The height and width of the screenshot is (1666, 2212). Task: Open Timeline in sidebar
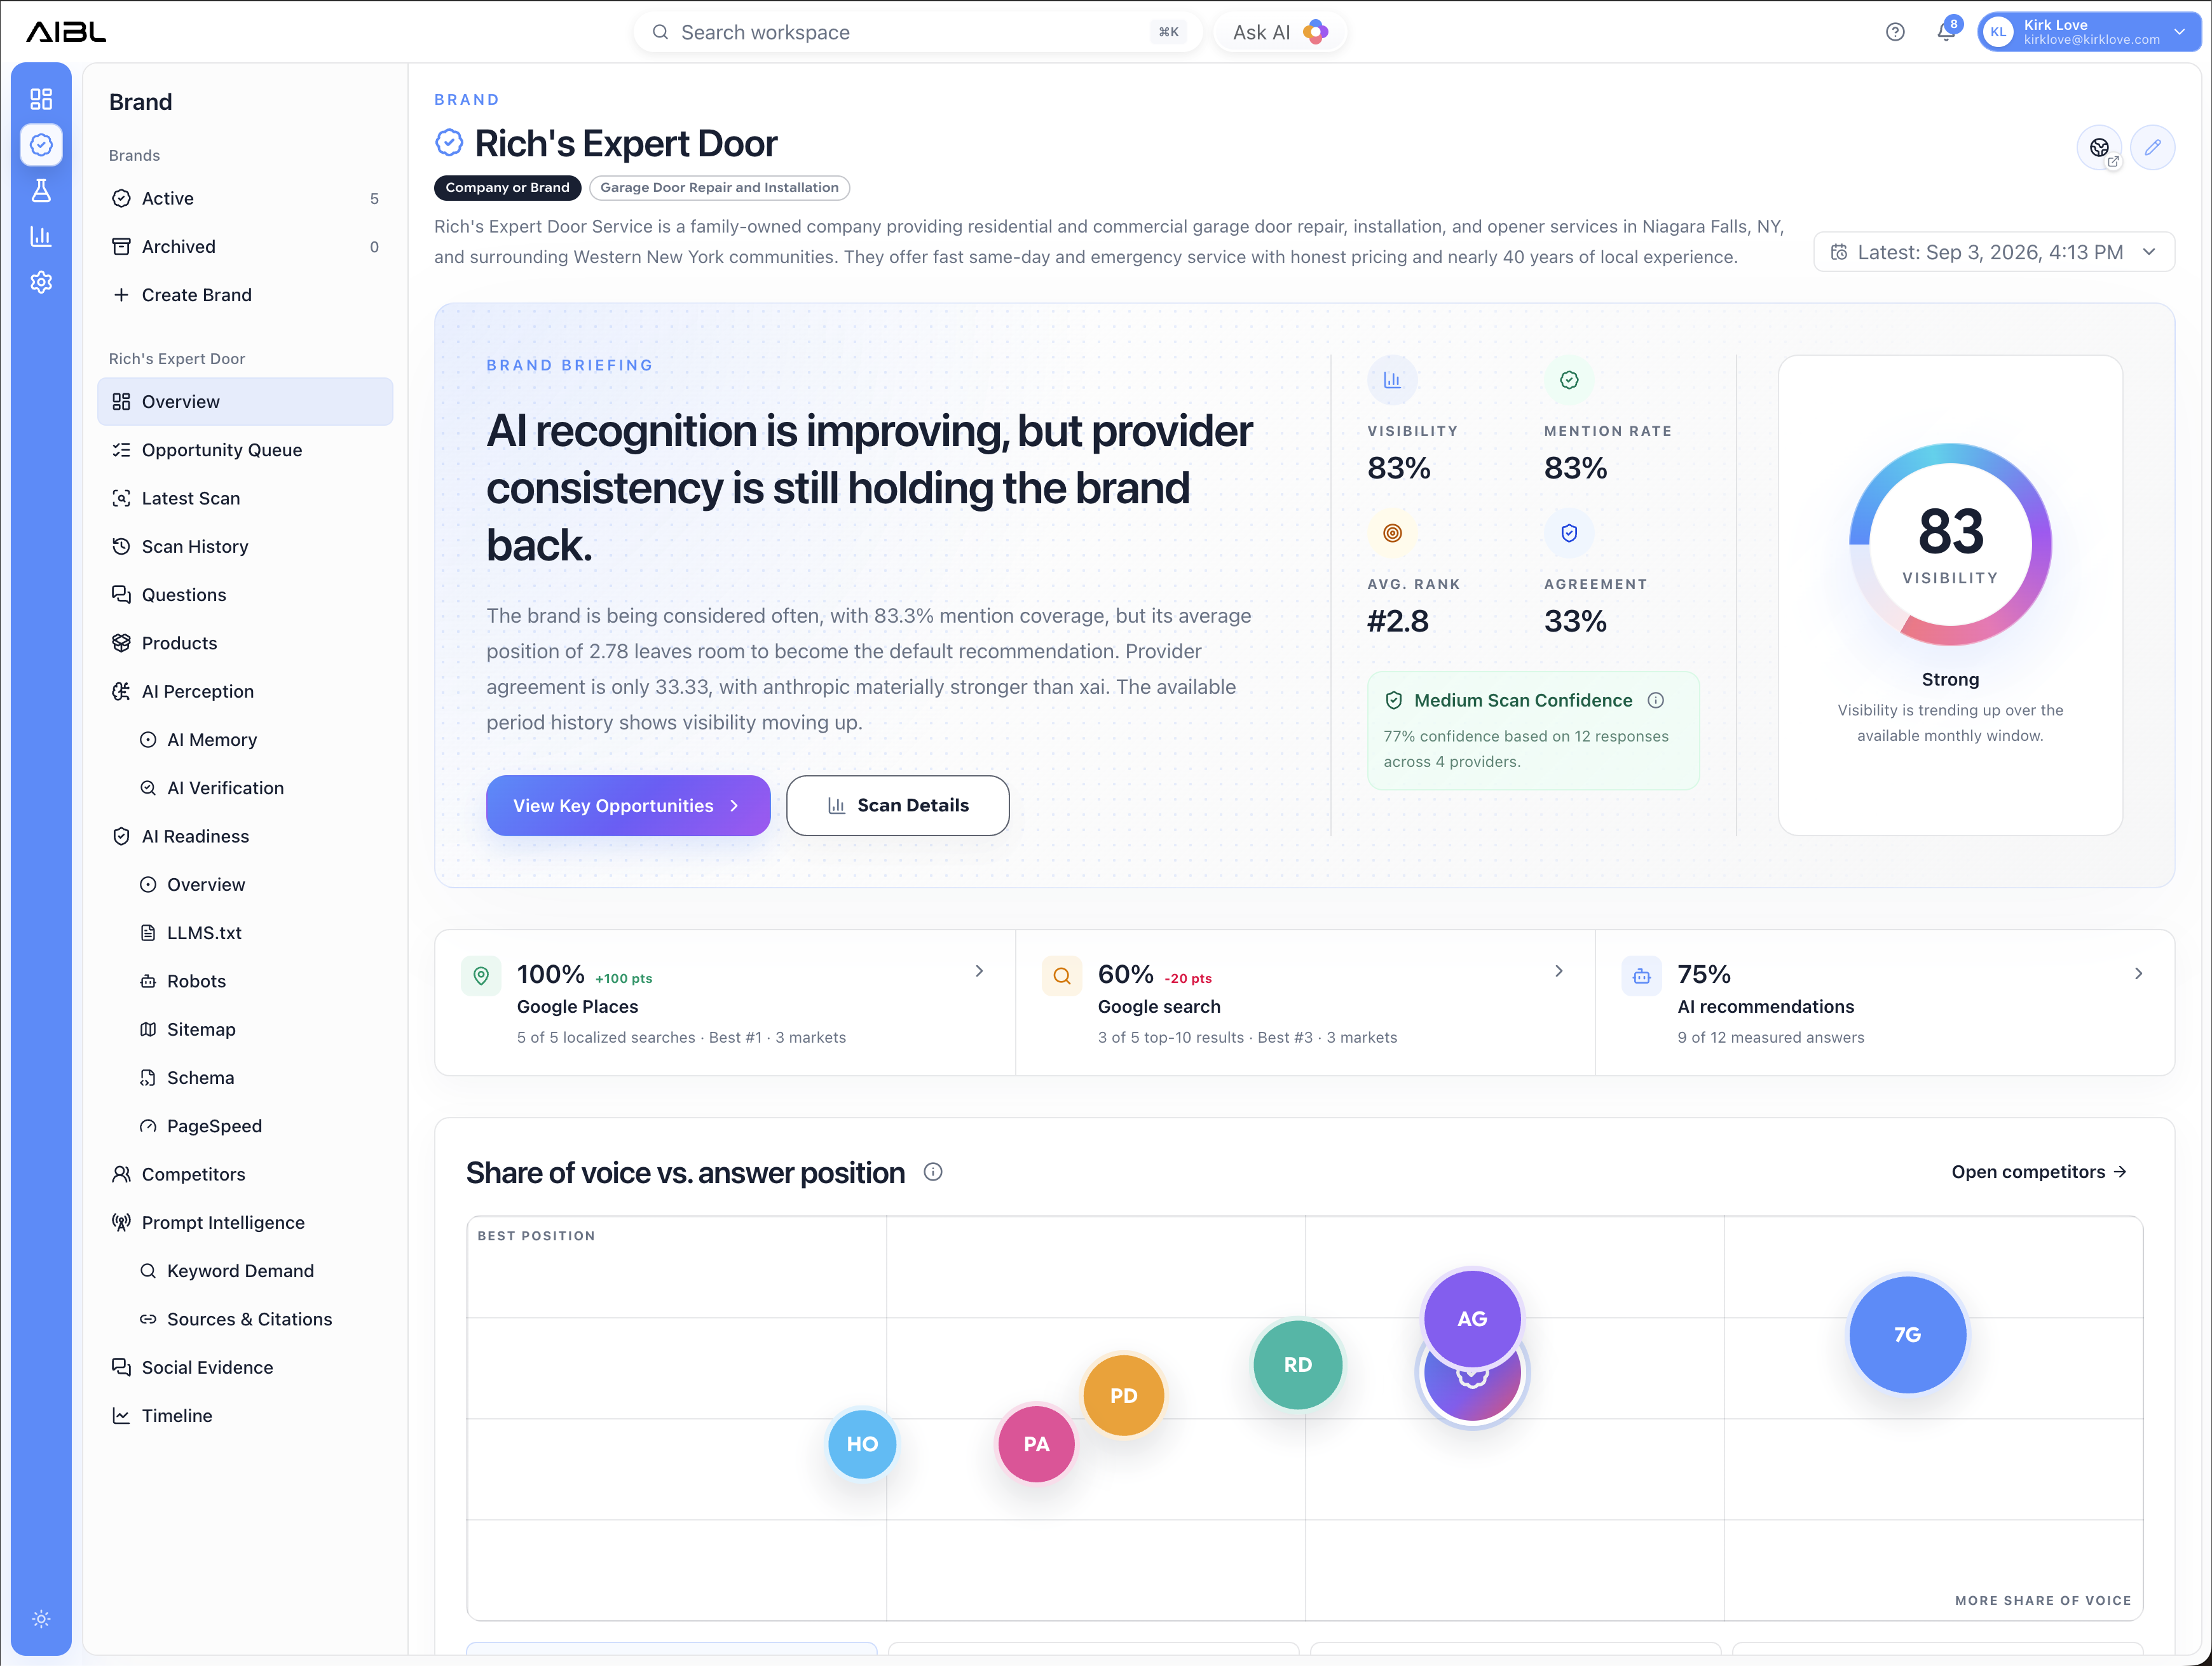[245, 1415]
